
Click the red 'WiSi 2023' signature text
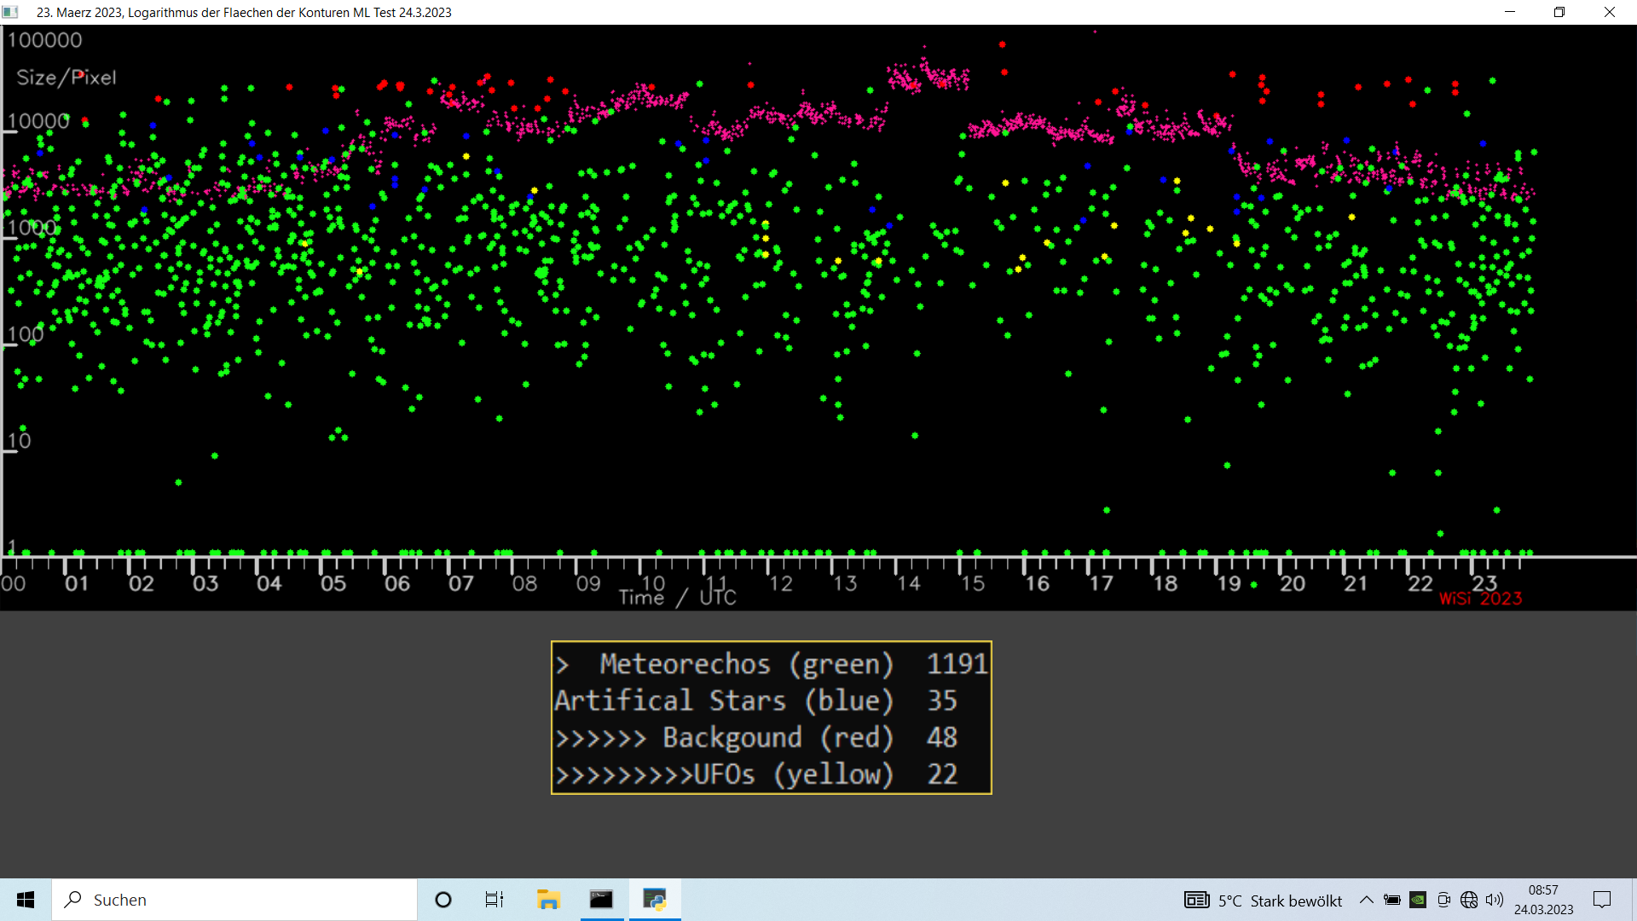pos(1481,599)
